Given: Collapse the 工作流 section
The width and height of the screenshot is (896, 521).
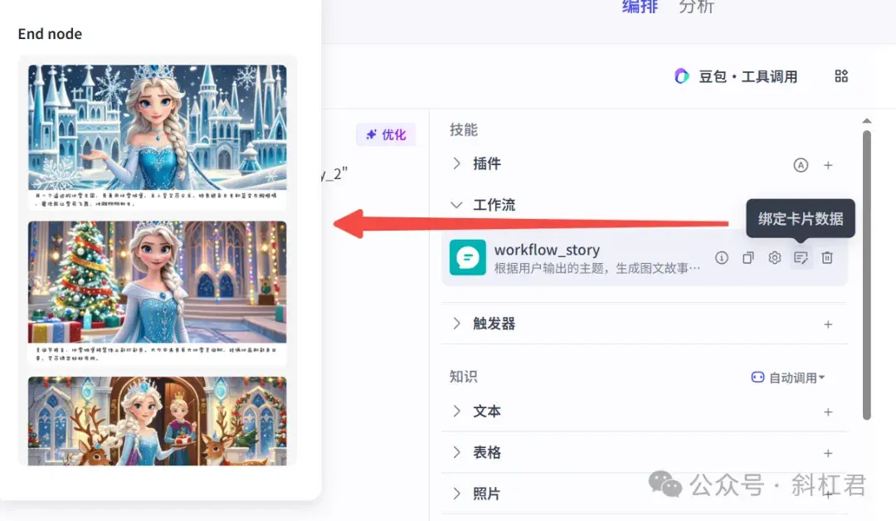Looking at the screenshot, I should [456, 205].
